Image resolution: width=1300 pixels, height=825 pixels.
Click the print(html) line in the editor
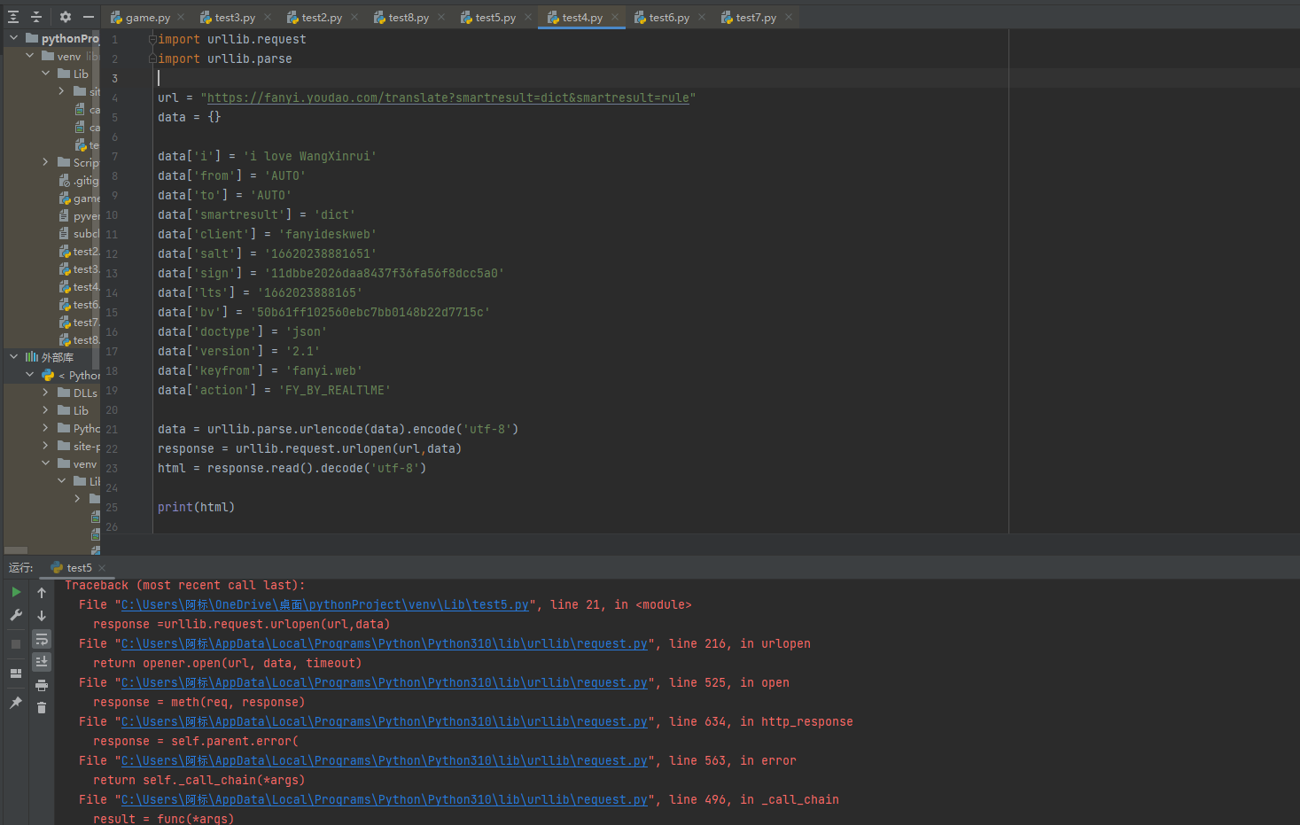click(196, 508)
